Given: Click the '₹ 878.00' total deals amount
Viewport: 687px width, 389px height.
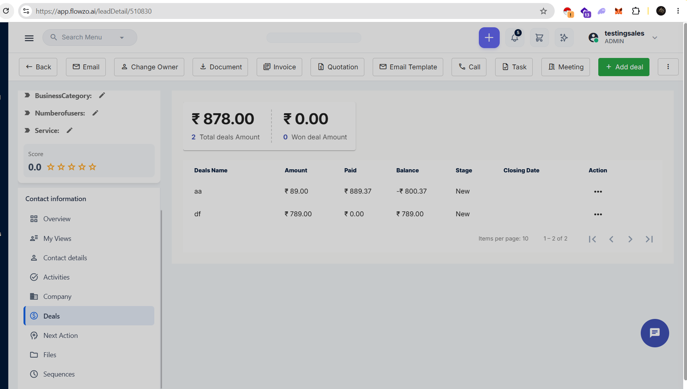Looking at the screenshot, I should (223, 119).
